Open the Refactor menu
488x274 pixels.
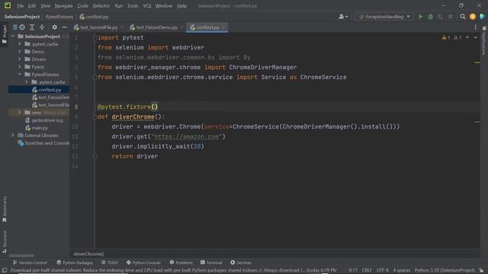click(x=101, y=6)
